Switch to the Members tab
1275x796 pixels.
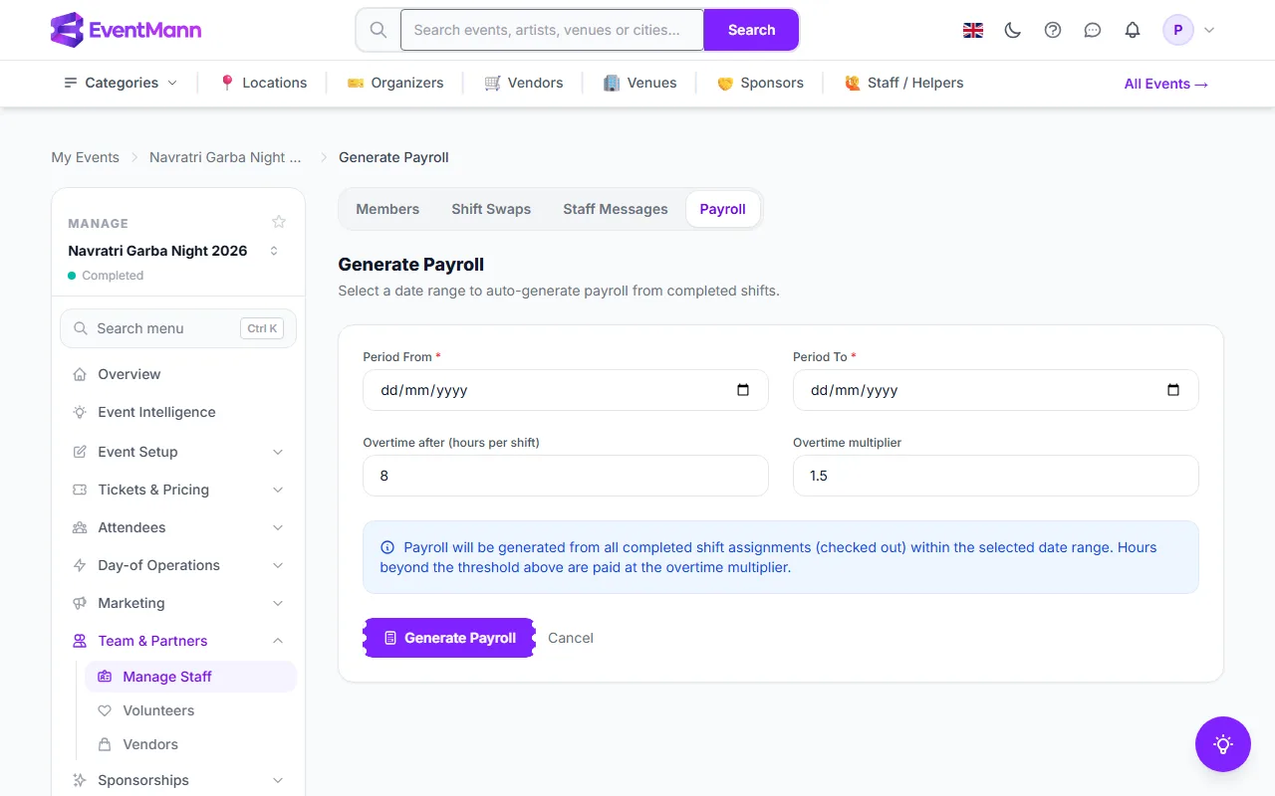(387, 209)
